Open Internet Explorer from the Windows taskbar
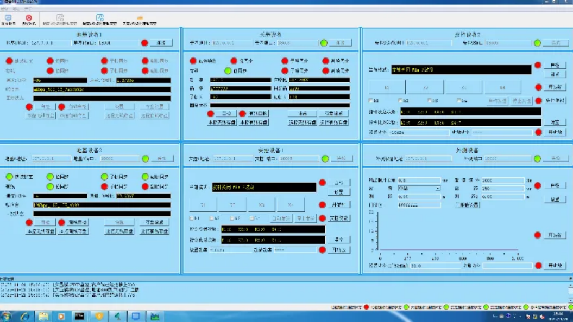The width and height of the screenshot is (573, 322). pos(25,316)
